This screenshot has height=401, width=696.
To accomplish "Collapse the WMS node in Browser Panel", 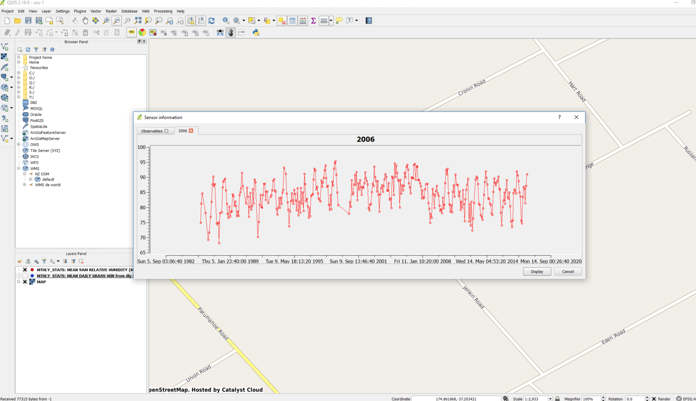I will [18, 169].
